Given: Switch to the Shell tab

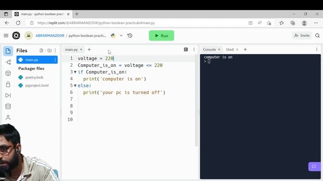Looking at the screenshot, I should (230, 49).
